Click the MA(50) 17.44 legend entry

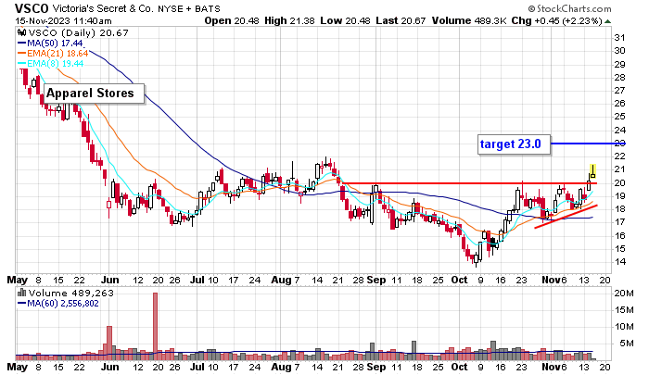(50, 43)
